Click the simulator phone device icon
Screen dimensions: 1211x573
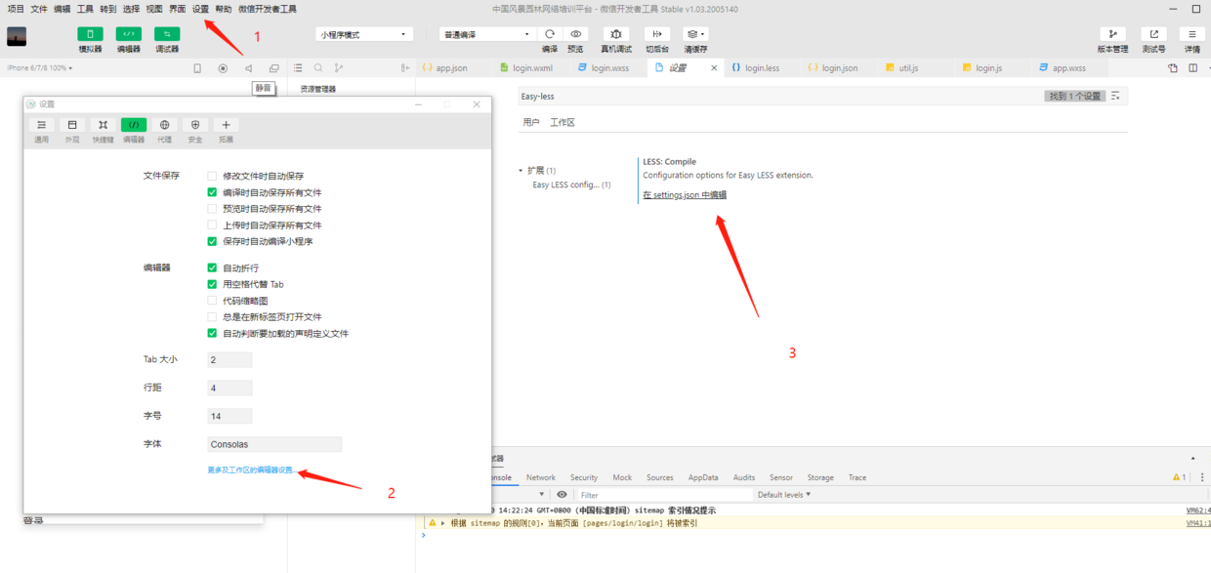[197, 68]
